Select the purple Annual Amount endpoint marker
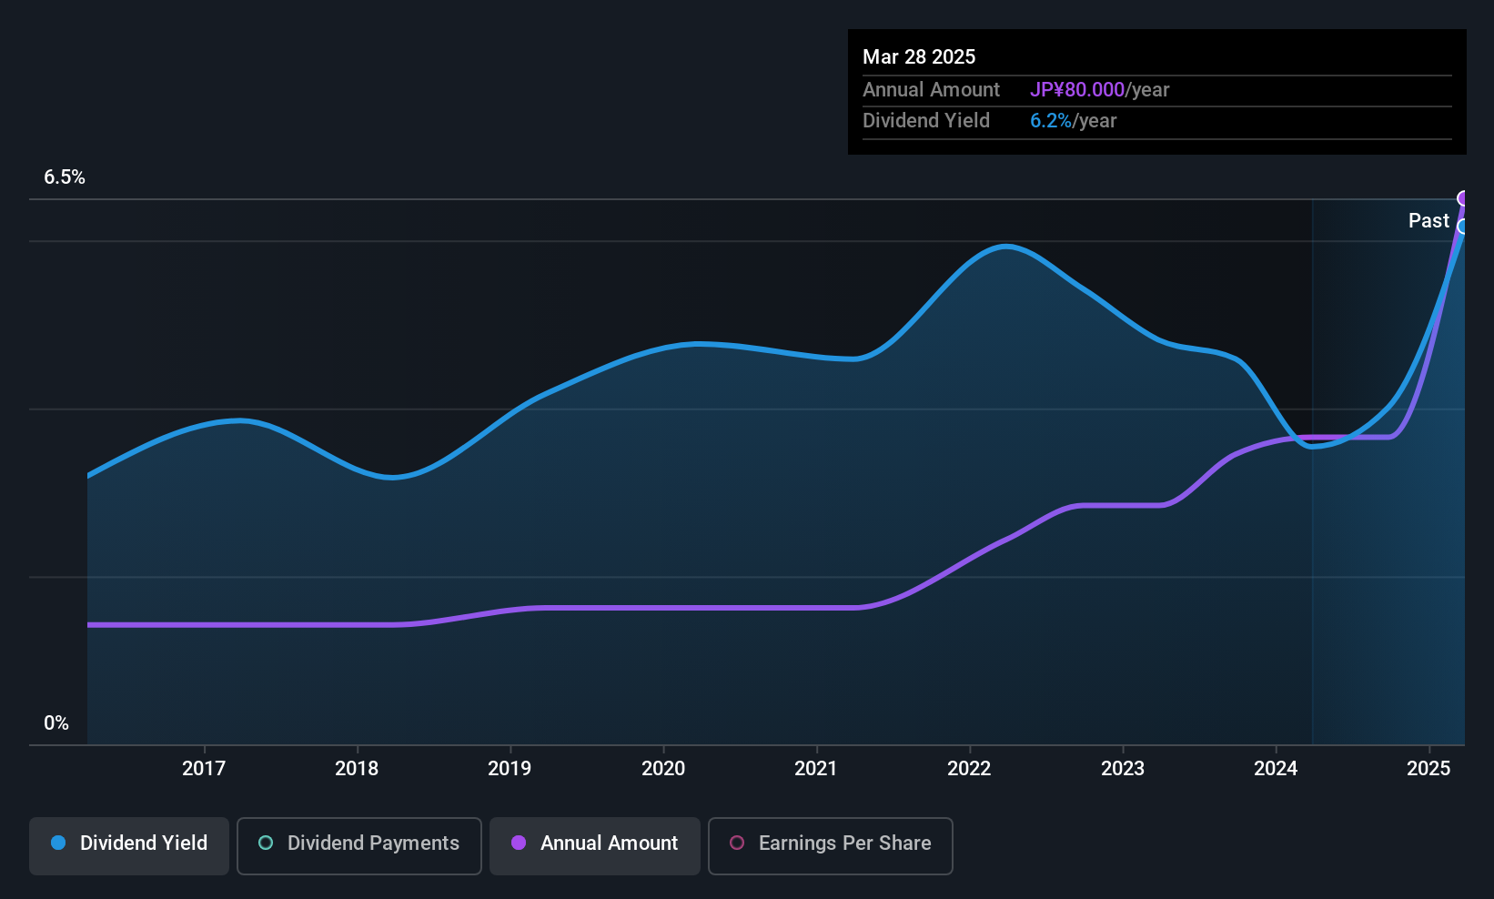1494x899 pixels. point(1463,198)
